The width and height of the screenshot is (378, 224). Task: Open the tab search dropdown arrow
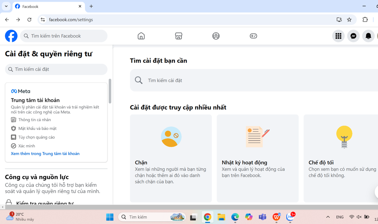(x=6, y=6)
